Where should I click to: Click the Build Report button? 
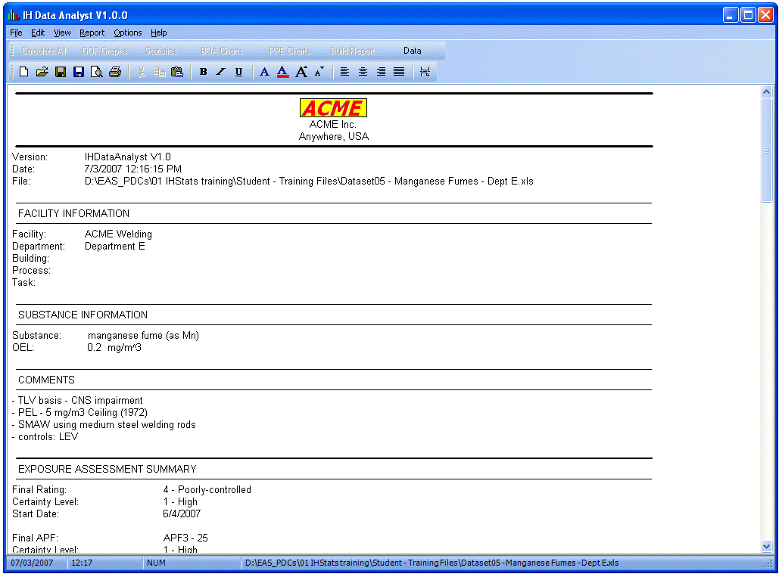(352, 51)
